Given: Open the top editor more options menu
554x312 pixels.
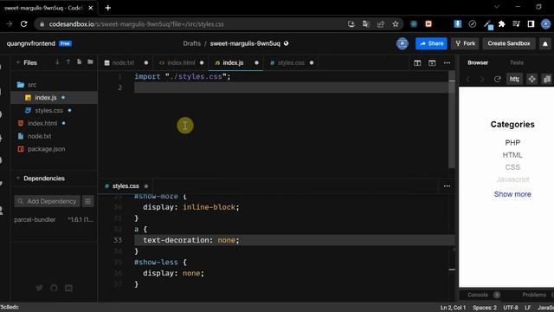Looking at the screenshot, I should coord(447,63).
